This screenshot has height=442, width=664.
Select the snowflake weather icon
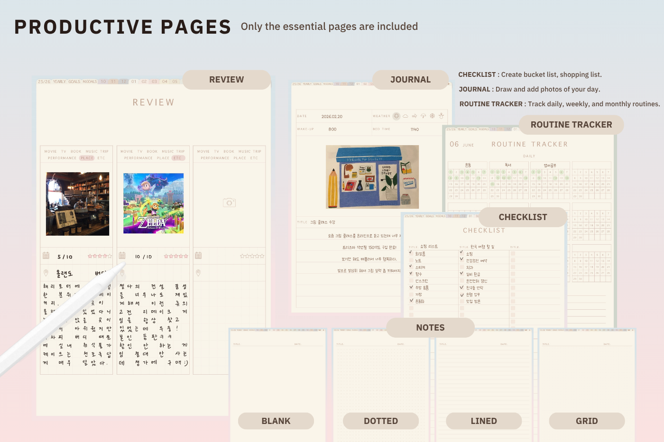[432, 116]
